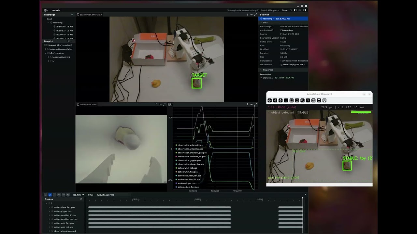Click the Share button
The image size is (417, 234).
285,10
